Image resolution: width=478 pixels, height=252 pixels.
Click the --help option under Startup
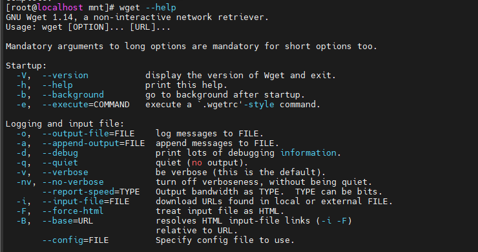(57, 85)
